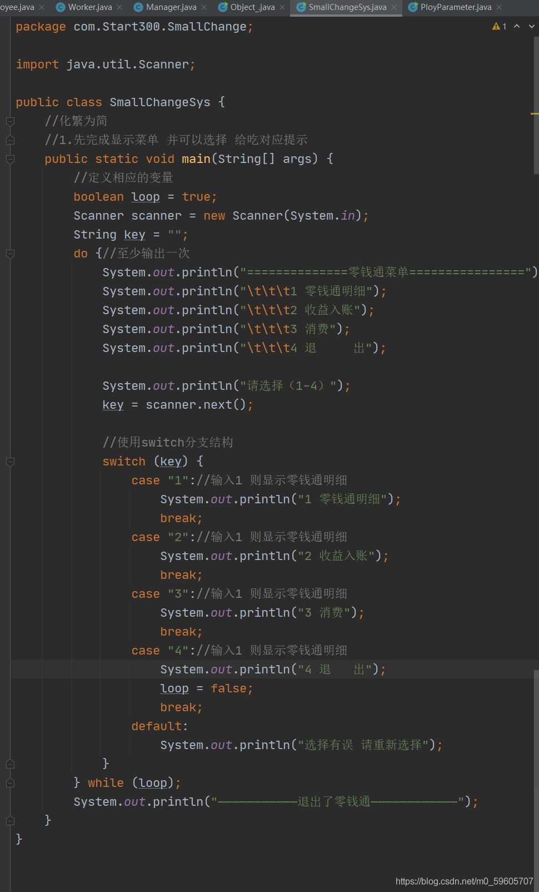Click fold end marker at main method closing brace
539x892 pixels.
pos(10,820)
